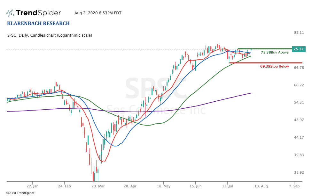Click the 44.17 price axis label
The width and height of the screenshot is (312, 196).
[x=299, y=137]
